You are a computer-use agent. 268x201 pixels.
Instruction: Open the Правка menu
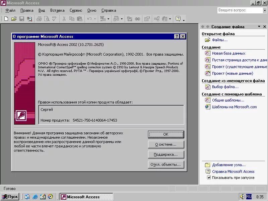(27, 10)
